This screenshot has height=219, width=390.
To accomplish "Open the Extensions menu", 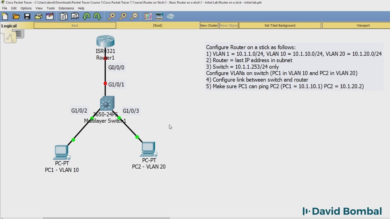I will coord(66,8).
